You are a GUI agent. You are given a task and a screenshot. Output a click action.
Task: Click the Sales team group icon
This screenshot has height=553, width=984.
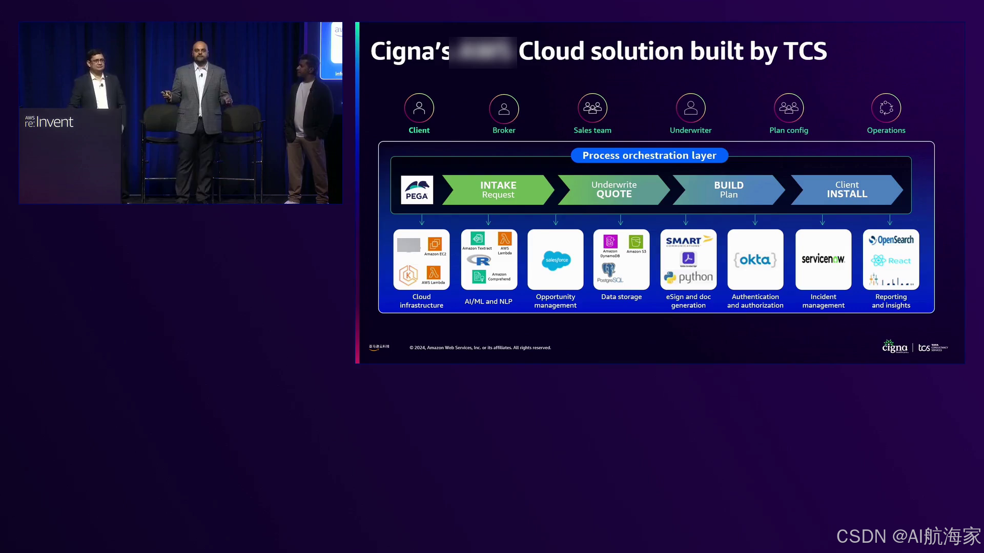(592, 108)
